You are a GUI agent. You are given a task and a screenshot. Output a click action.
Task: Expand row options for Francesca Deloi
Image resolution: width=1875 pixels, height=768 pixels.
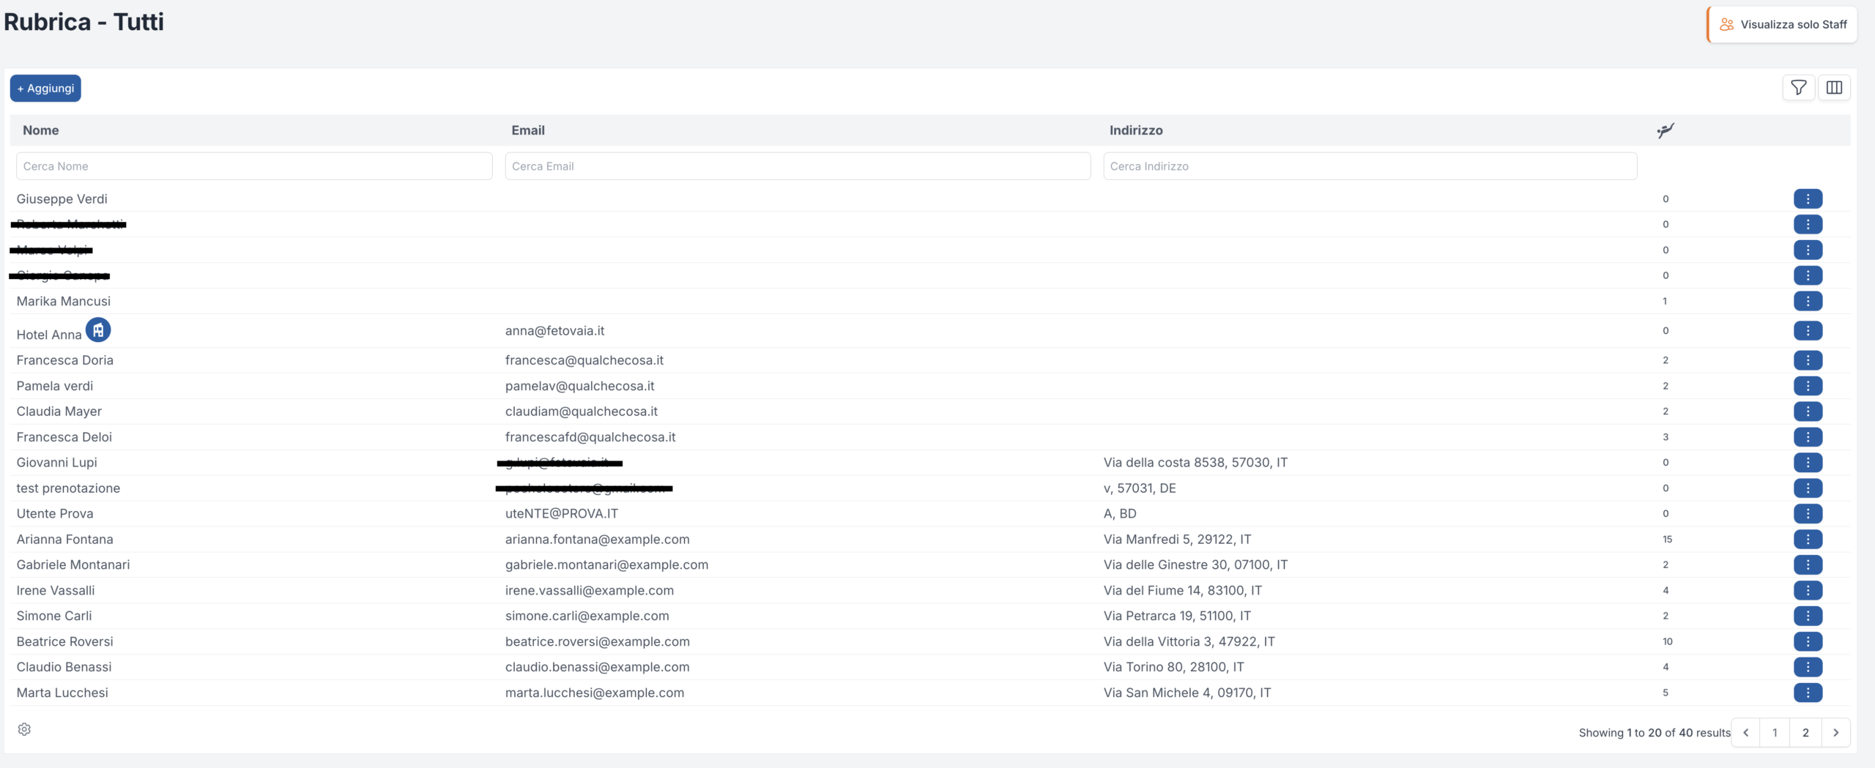pos(1808,437)
